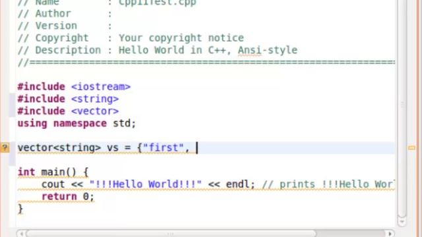Click the question-mark warning marker beside vector line
The width and height of the screenshot is (422, 237).
[x=5, y=147]
